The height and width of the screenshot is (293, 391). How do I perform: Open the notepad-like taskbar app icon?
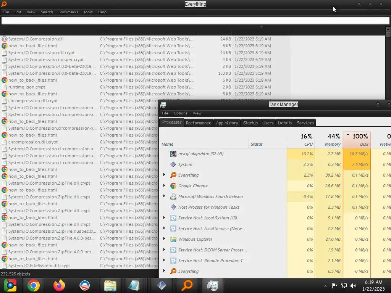(134, 285)
